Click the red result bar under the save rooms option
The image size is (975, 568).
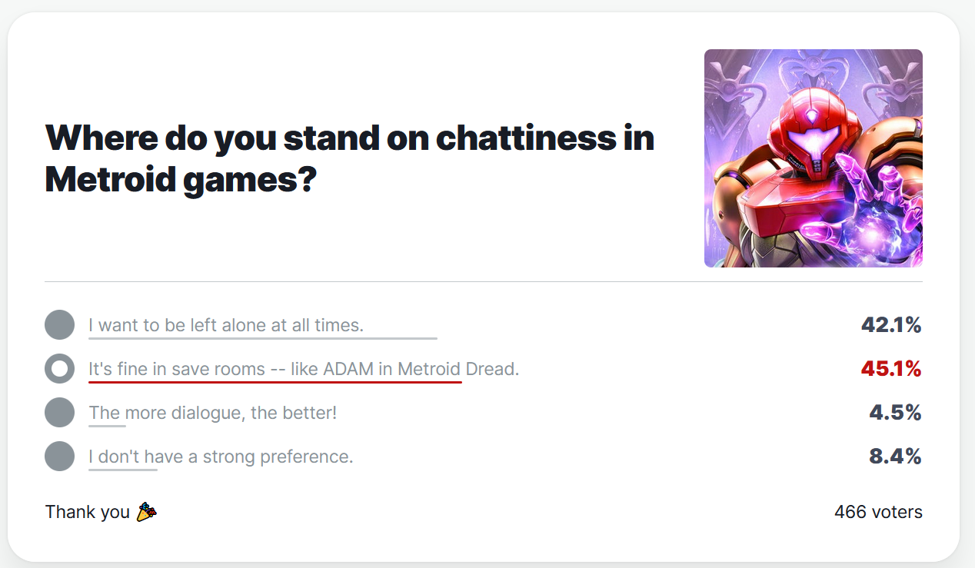275,381
